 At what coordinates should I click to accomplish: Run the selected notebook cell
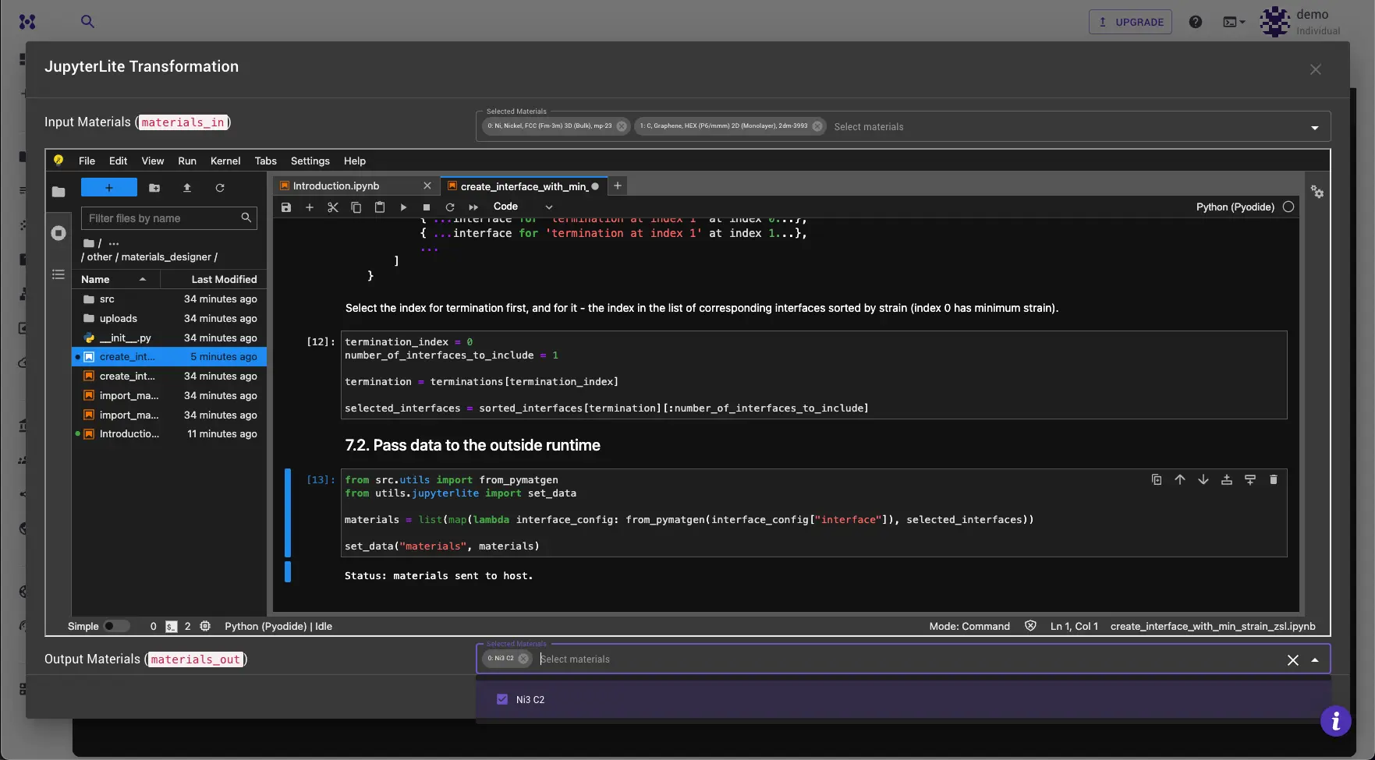point(403,207)
